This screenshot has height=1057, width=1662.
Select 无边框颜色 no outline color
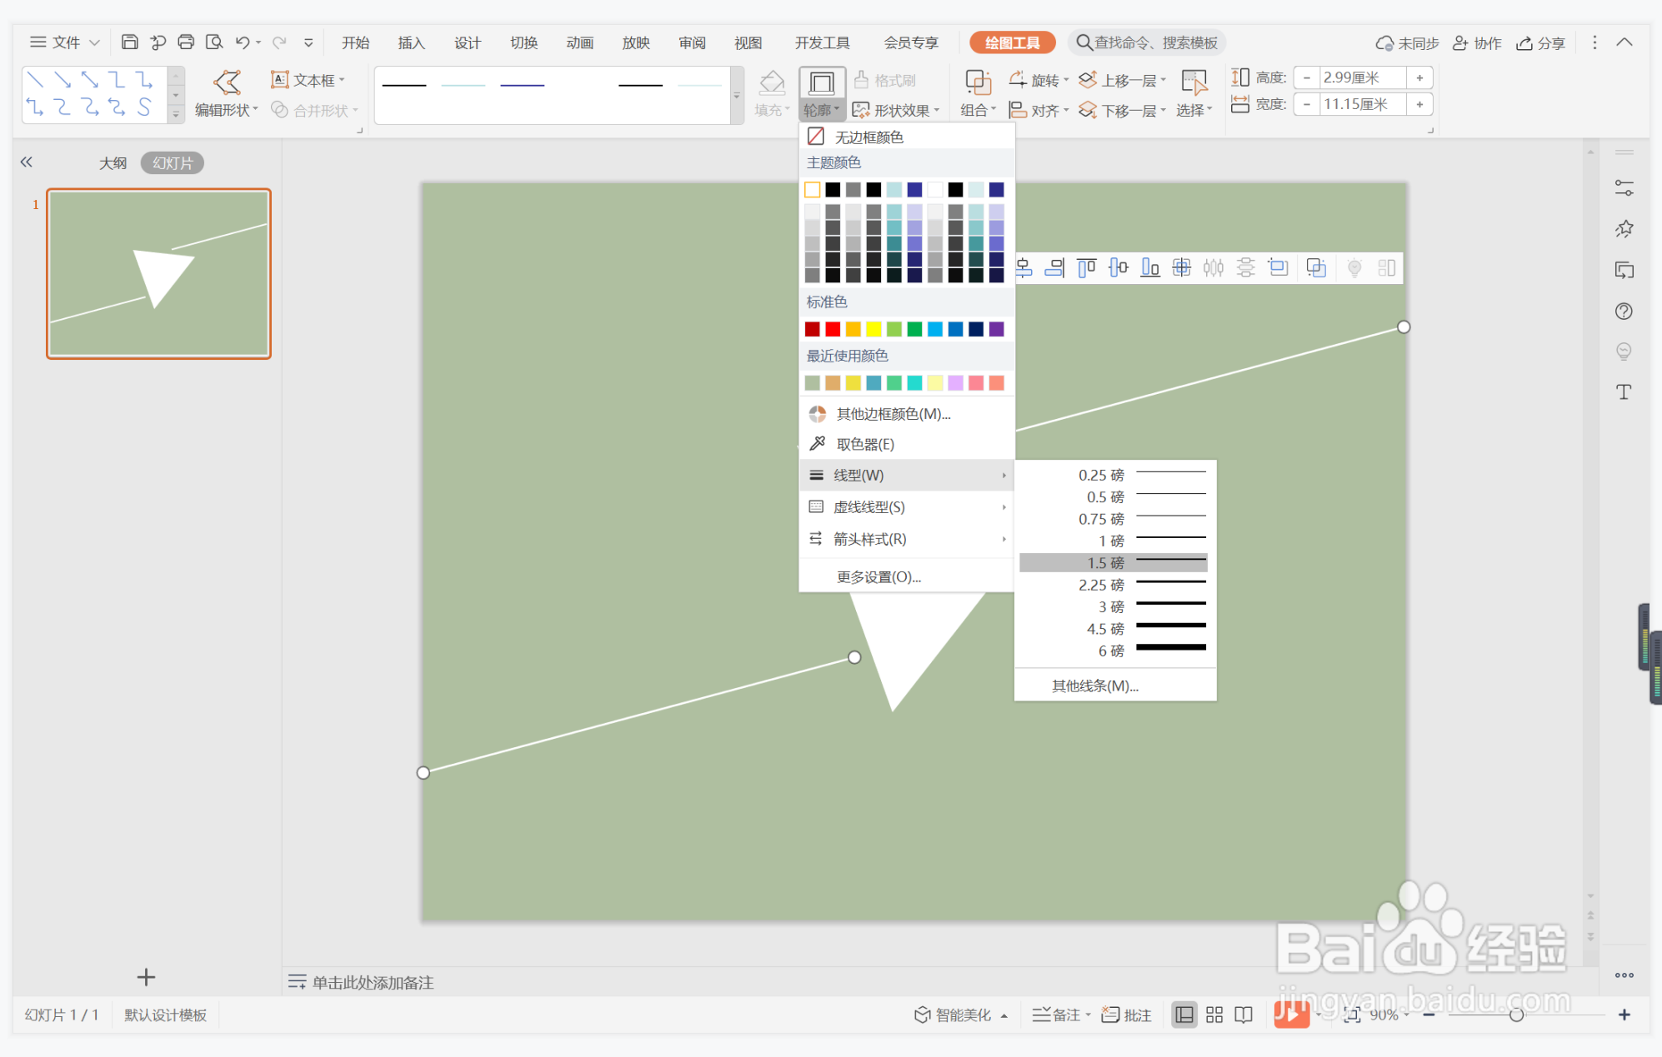point(869,137)
